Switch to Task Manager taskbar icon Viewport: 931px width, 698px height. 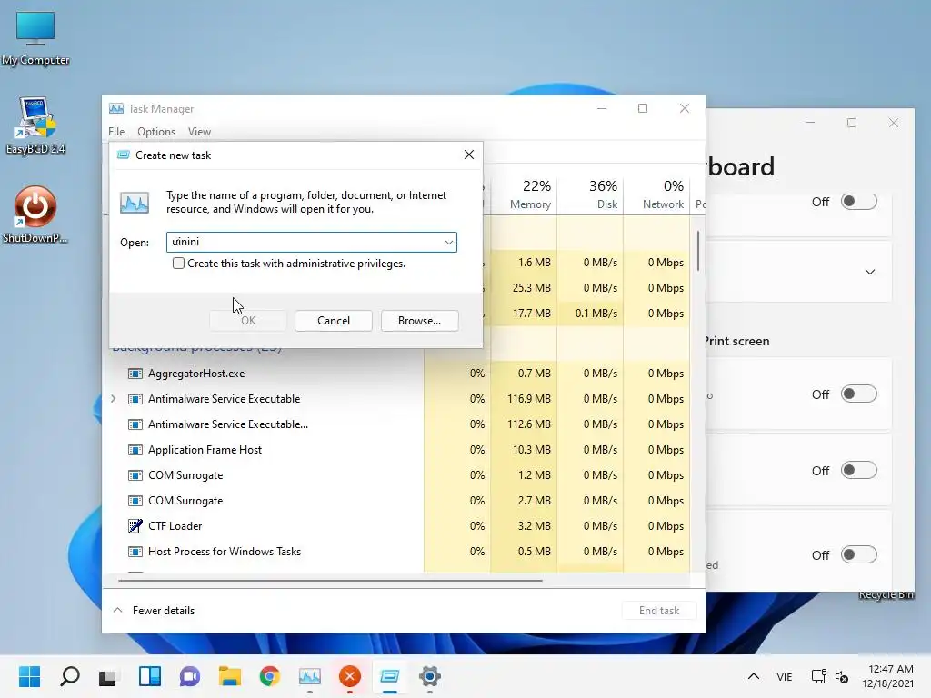pos(310,676)
